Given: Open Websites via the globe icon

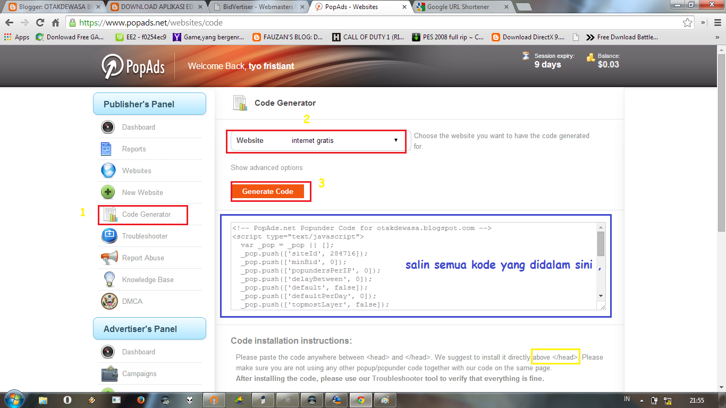Looking at the screenshot, I should pyautogui.click(x=108, y=171).
